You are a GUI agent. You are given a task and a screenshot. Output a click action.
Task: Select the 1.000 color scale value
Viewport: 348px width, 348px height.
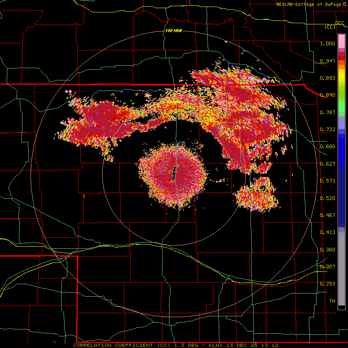[328, 43]
